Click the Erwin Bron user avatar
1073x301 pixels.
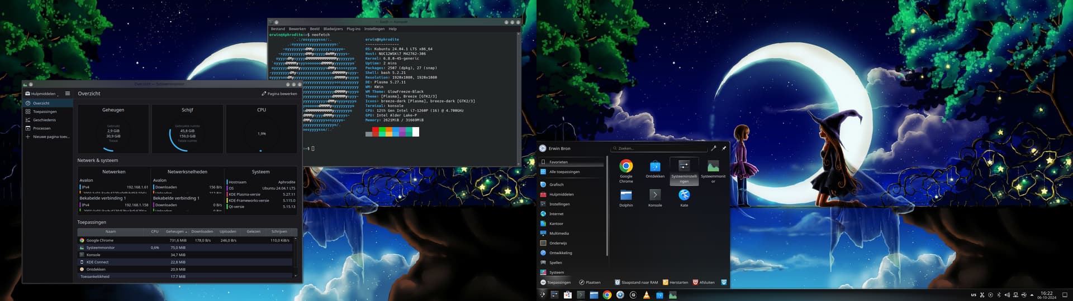(543, 148)
